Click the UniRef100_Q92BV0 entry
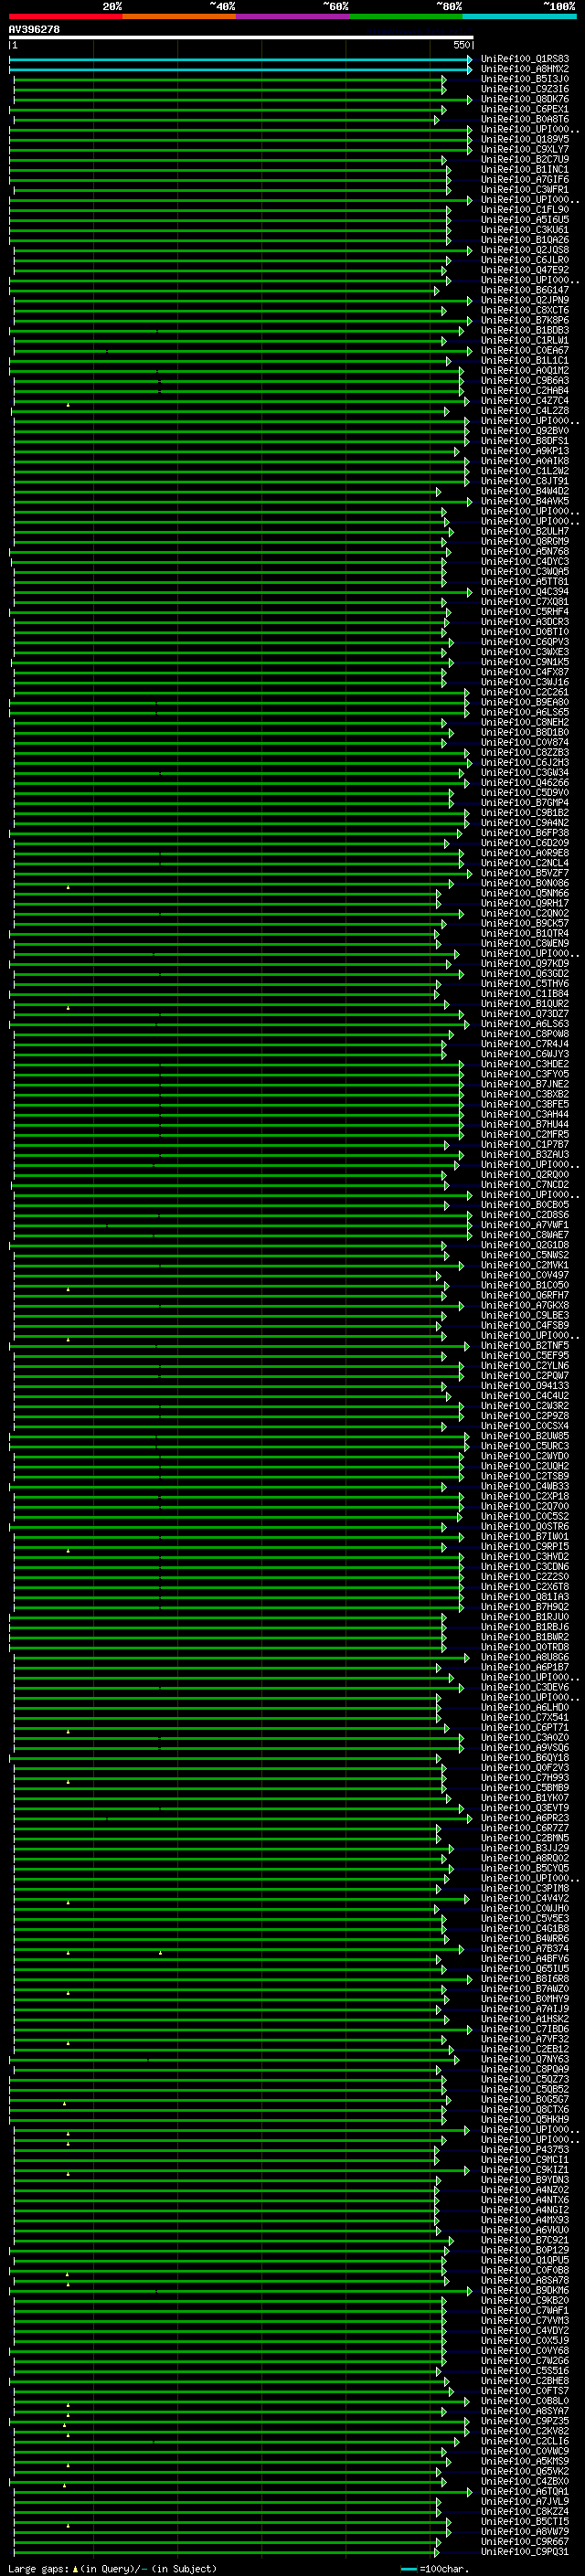 point(525,431)
